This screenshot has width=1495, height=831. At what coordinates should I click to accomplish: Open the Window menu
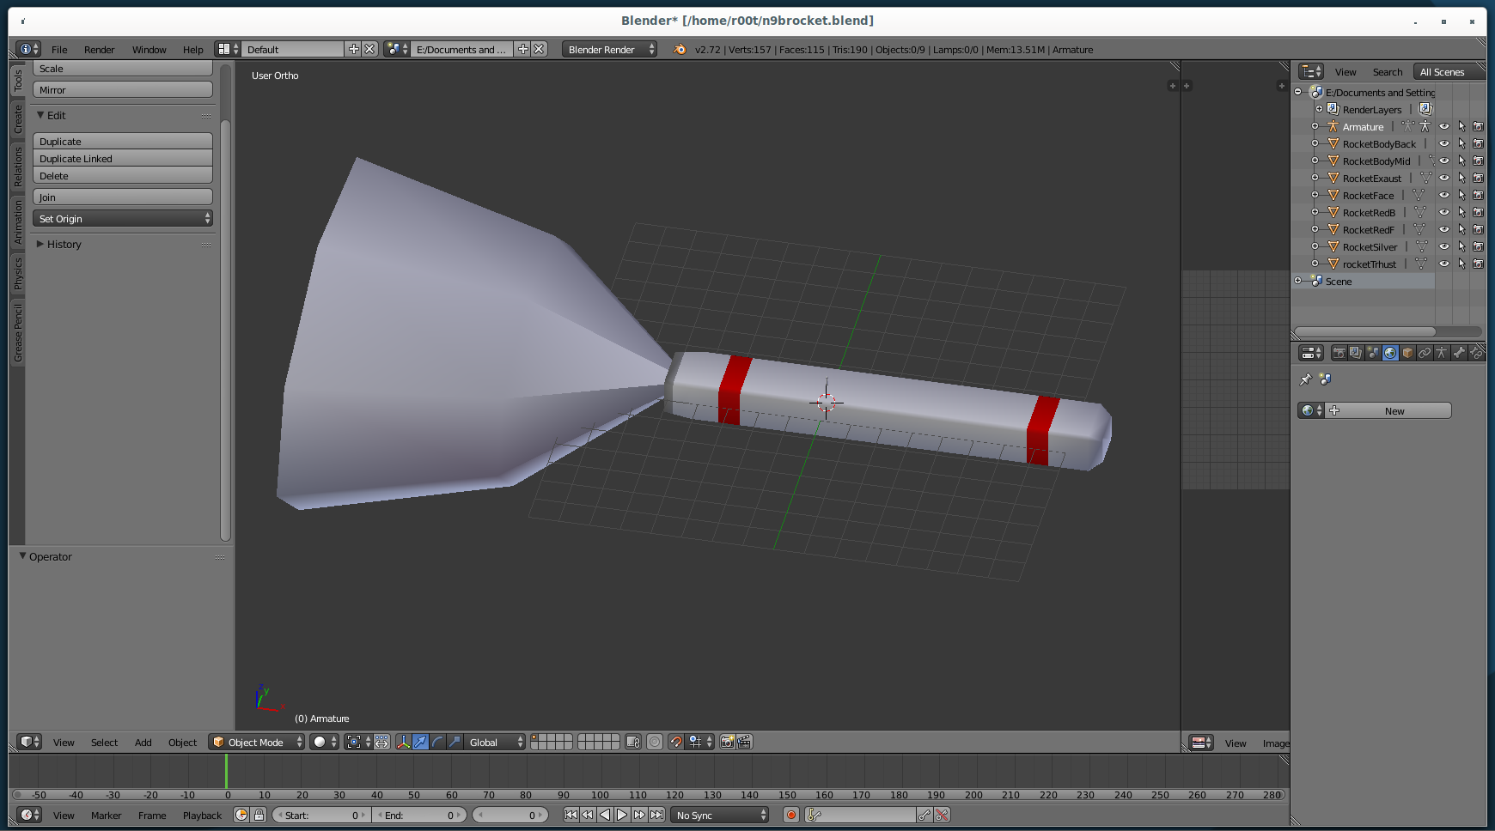tap(149, 49)
